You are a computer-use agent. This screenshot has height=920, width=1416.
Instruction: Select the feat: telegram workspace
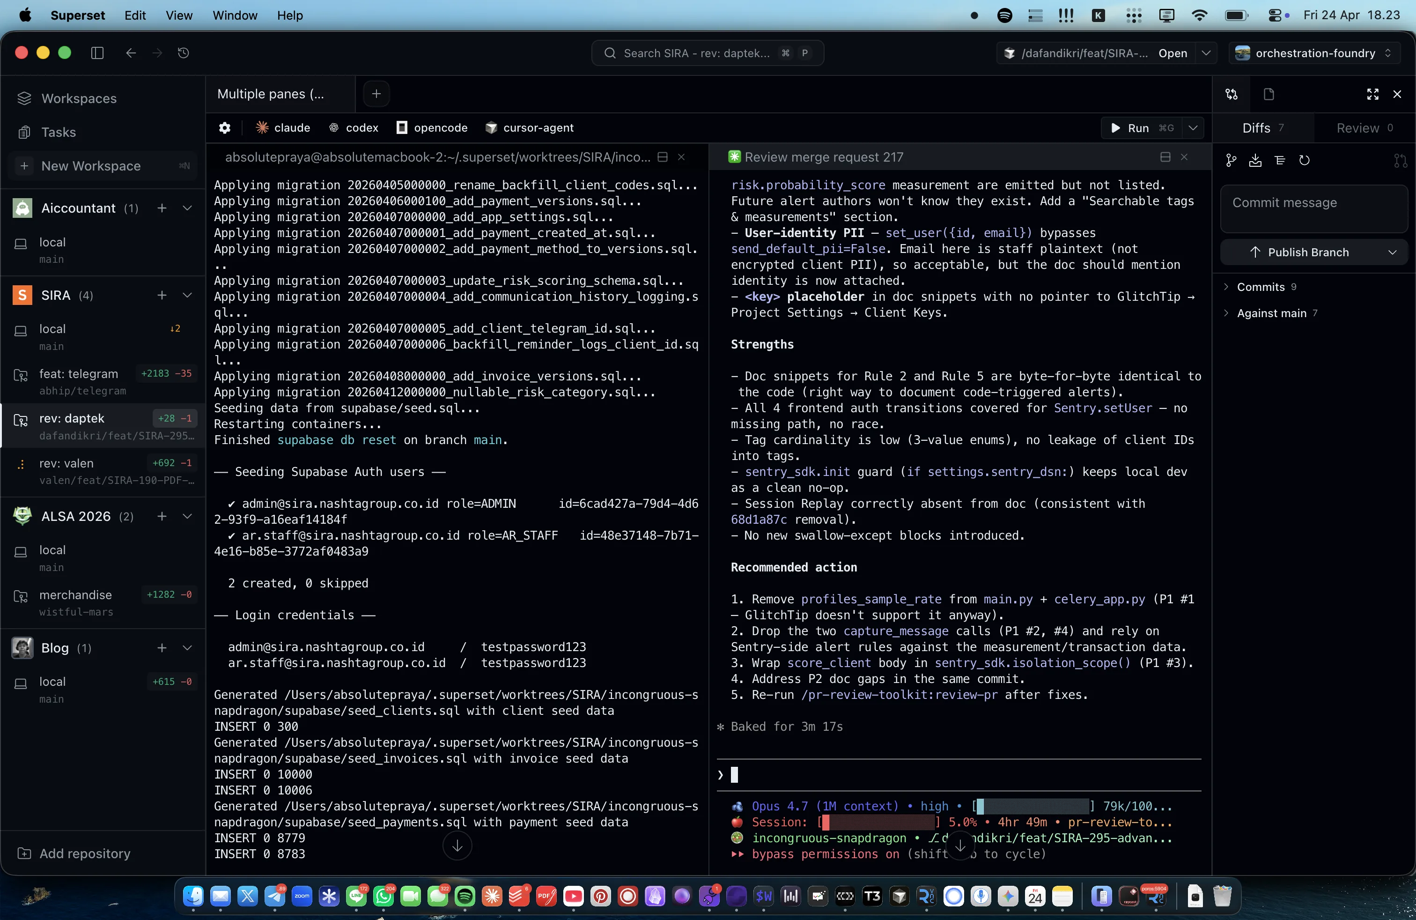coord(103,381)
